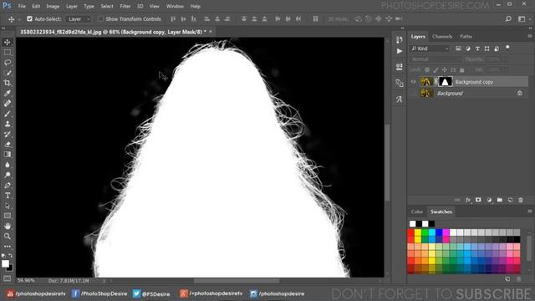This screenshot has width=535, height=301.
Task: Open the History panel icon
Action: point(400,40)
